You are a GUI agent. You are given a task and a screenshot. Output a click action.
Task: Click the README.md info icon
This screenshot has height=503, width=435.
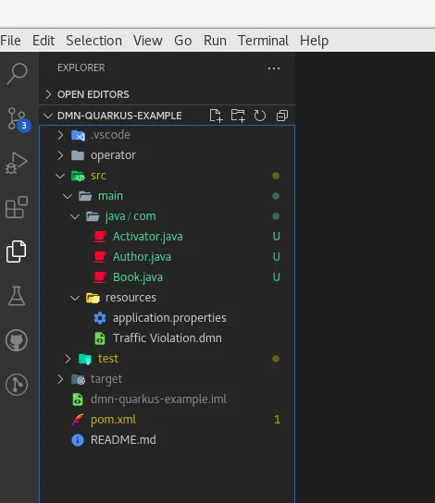pyautogui.click(x=78, y=440)
